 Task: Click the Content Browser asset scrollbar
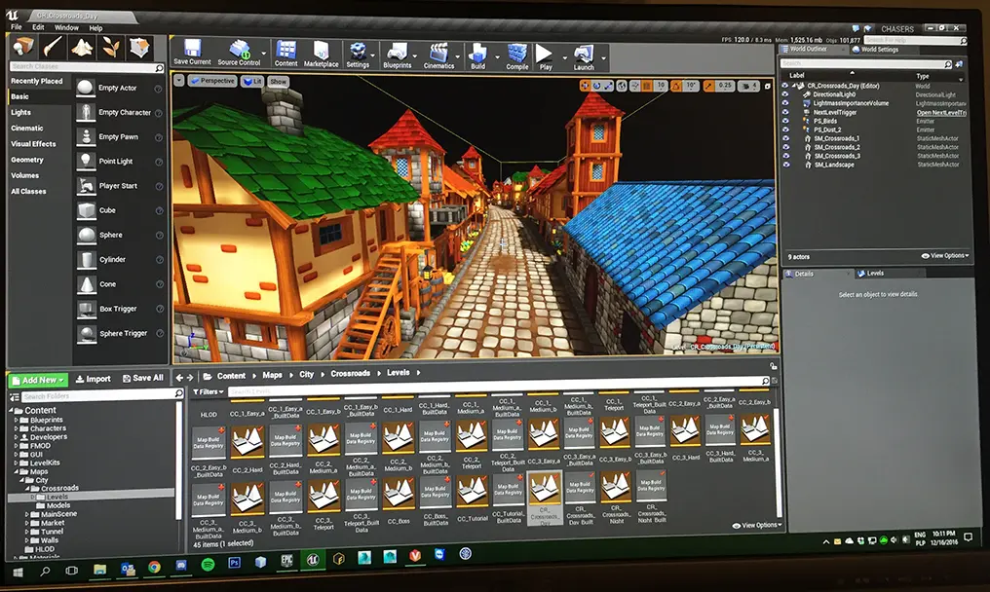pos(778,463)
